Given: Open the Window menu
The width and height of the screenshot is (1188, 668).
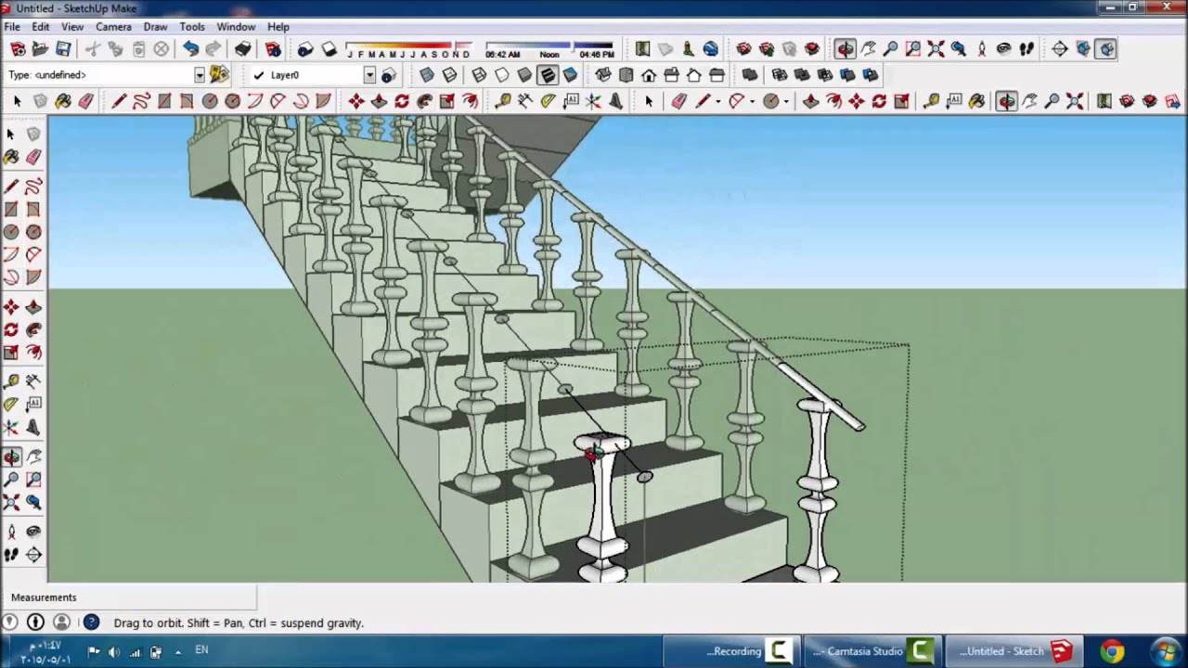Looking at the screenshot, I should point(236,27).
